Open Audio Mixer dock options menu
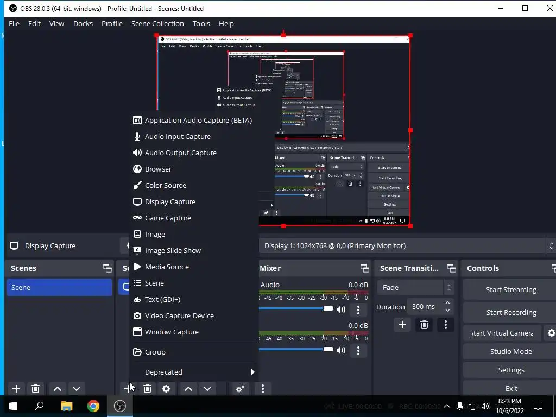Screen dimensions: 556x417 (263, 389)
